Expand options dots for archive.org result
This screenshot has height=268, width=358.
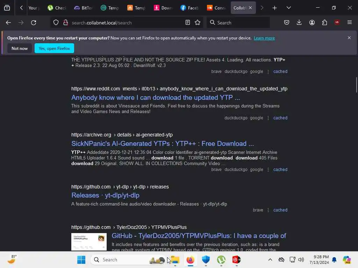click(268, 170)
